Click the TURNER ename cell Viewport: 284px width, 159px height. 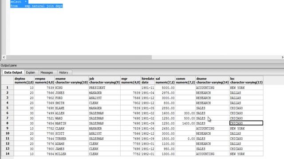(x=71, y=139)
